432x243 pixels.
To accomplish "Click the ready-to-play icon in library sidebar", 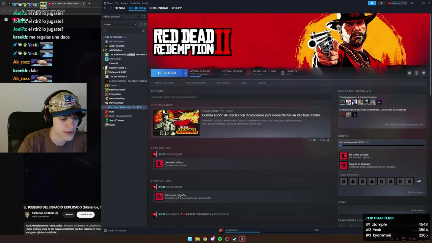I will (145, 24).
